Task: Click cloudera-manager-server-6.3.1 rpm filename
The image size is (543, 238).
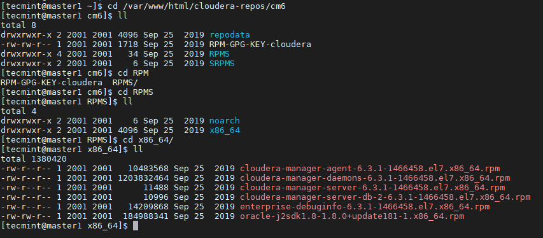Action: (372, 188)
